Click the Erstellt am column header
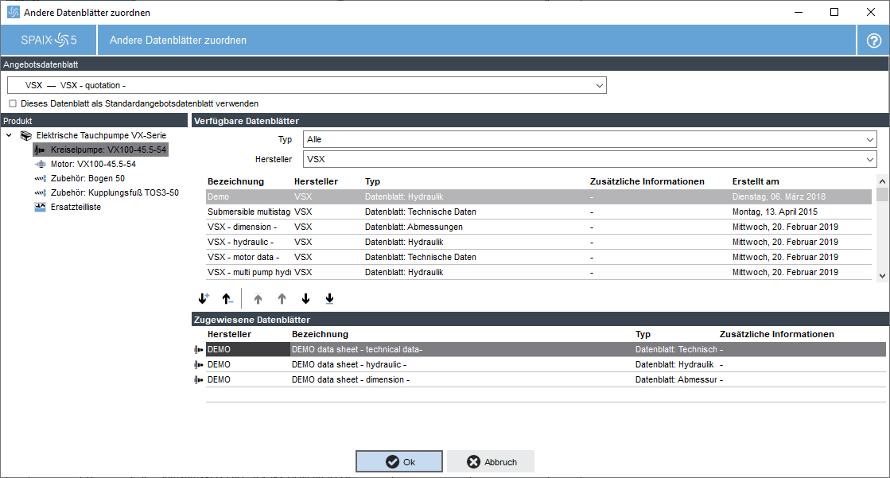Screen dimensions: 890x478 click(756, 181)
